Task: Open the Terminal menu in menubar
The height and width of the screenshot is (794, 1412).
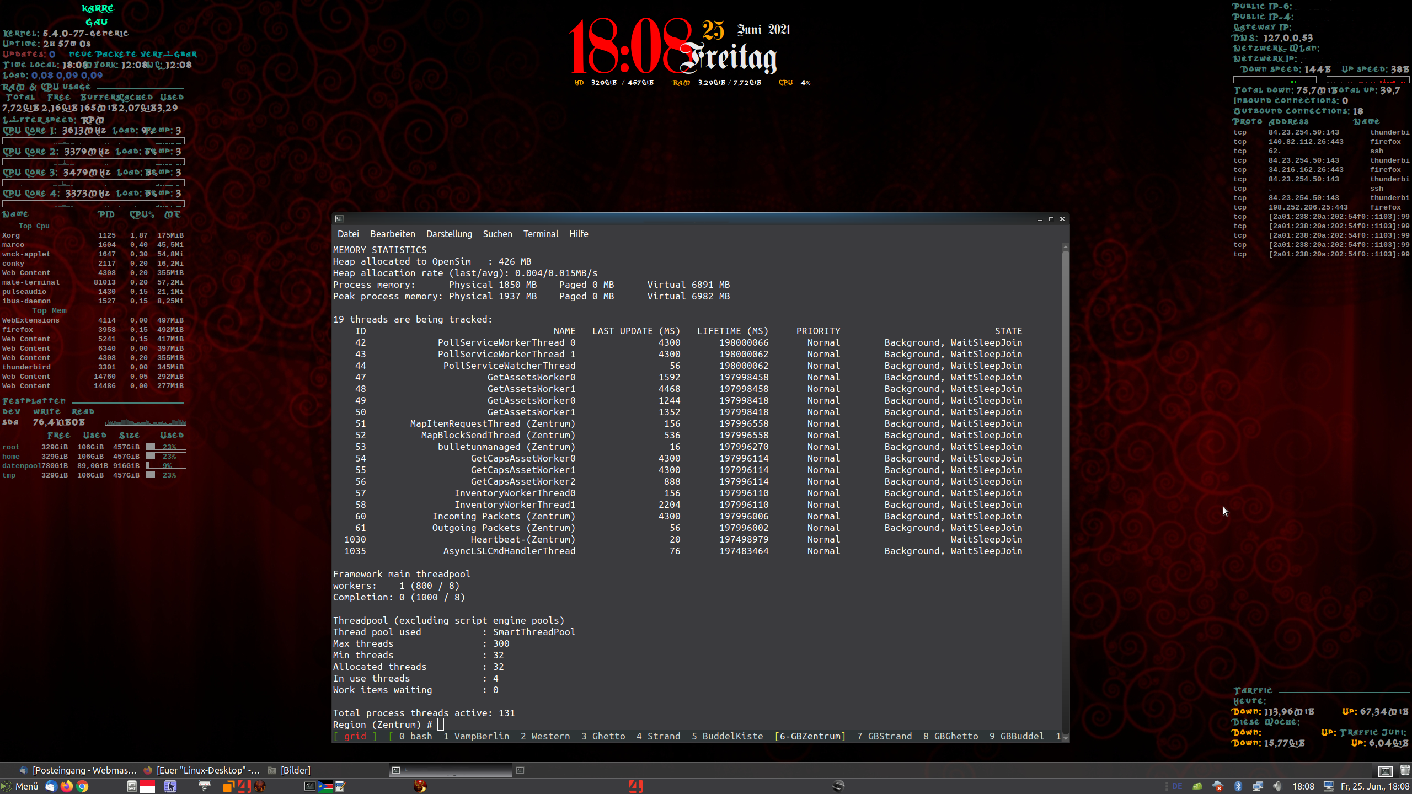Action: pyautogui.click(x=541, y=234)
